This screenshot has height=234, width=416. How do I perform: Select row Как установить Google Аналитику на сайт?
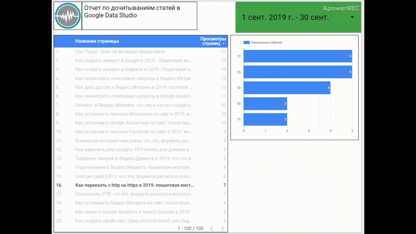(140, 123)
